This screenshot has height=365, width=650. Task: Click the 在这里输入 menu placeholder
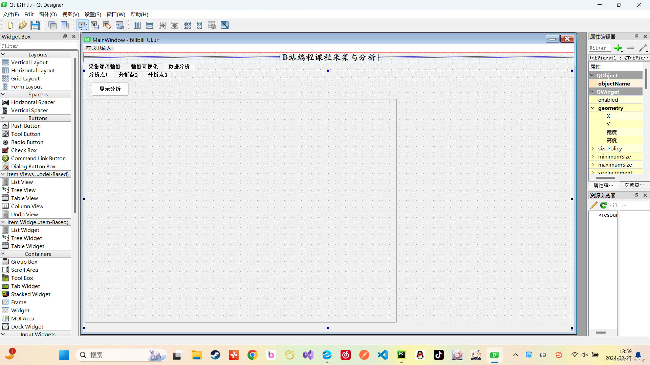pos(99,48)
